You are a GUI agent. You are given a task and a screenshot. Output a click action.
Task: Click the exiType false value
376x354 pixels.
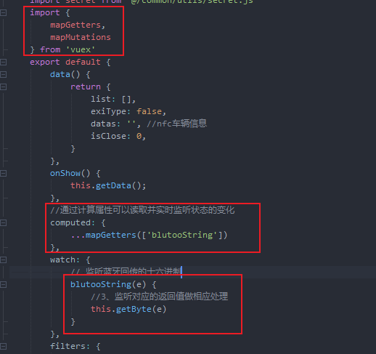[149, 111]
